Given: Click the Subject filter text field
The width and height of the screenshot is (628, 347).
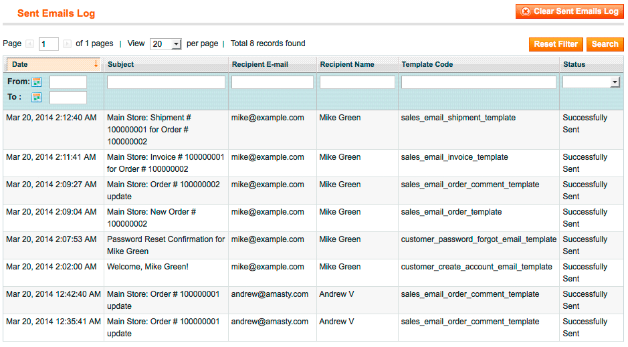Looking at the screenshot, I should [x=166, y=82].
